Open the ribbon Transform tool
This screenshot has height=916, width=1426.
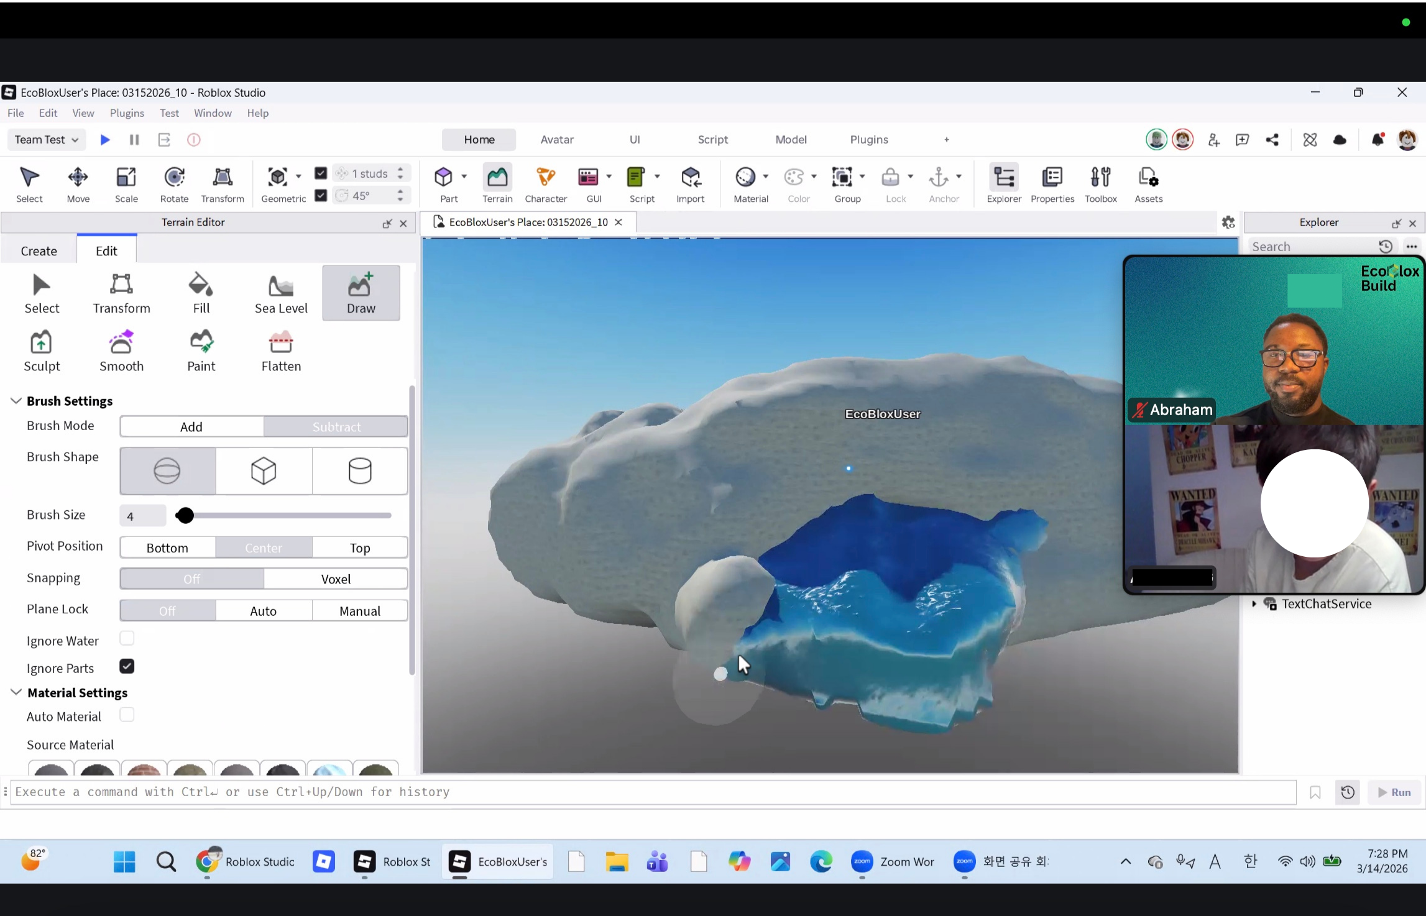tap(223, 184)
